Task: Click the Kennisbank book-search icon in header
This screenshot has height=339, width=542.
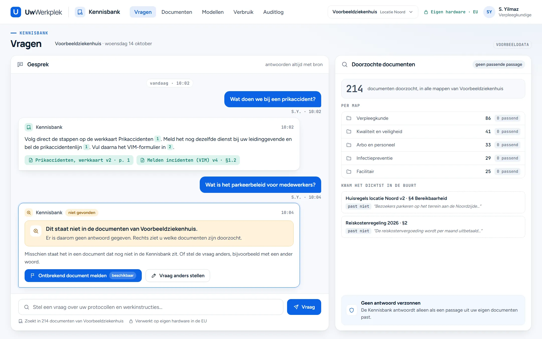Action: point(80,12)
